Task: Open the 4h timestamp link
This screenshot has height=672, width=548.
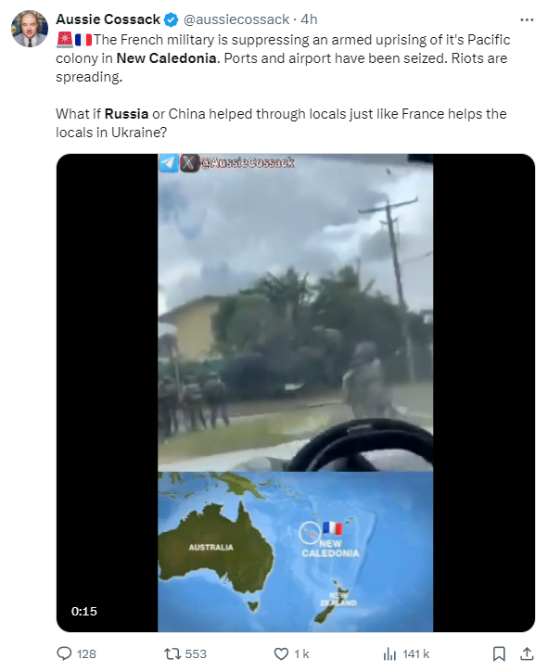Action: pos(309,19)
